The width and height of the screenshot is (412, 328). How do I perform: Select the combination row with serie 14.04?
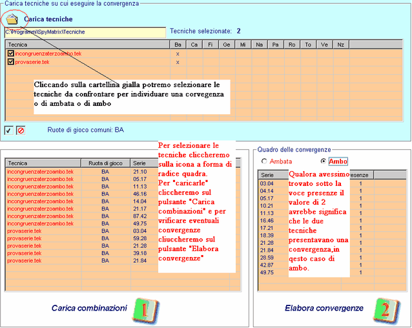pos(82,201)
